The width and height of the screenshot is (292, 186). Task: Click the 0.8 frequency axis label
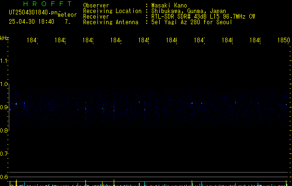[x=4, y=130]
